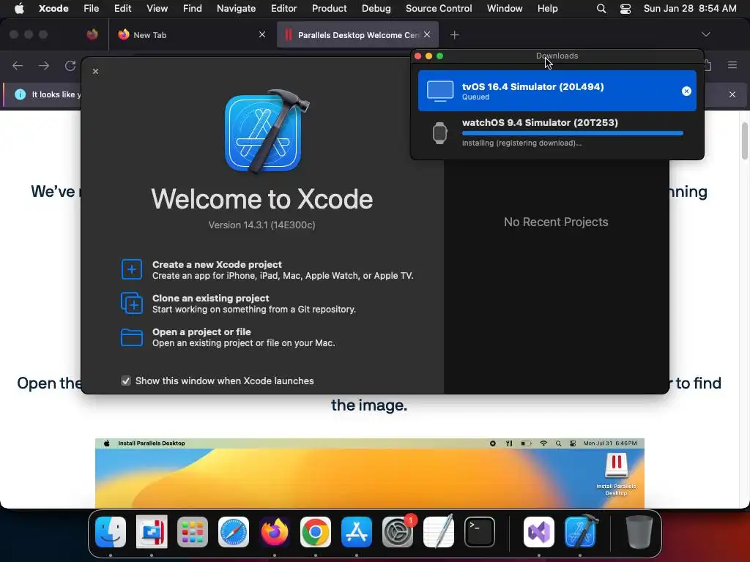Click the info icon in Firefox notification bar

click(x=20, y=94)
